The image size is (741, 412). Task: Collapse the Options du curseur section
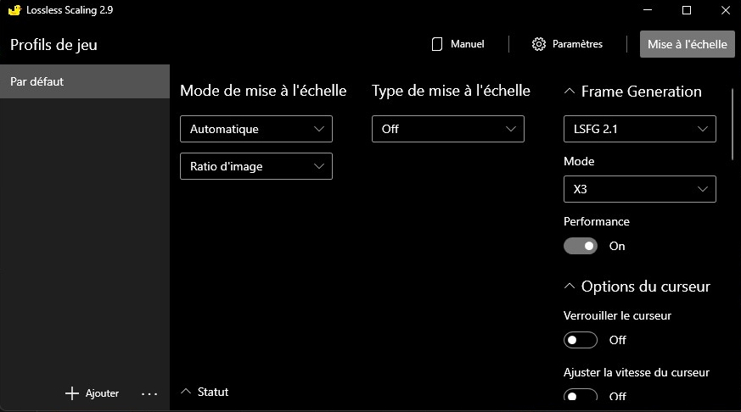[569, 287]
